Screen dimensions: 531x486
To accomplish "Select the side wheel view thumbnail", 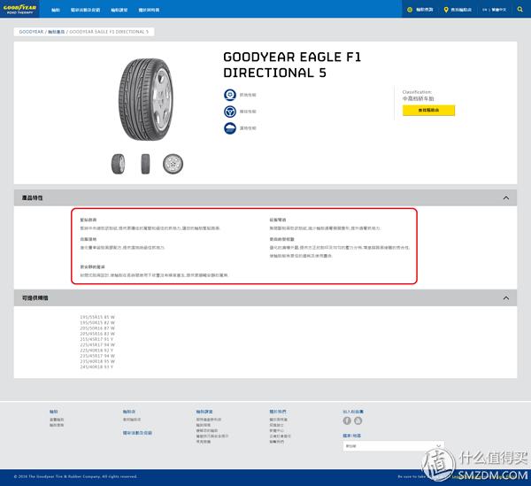I will click(173, 164).
